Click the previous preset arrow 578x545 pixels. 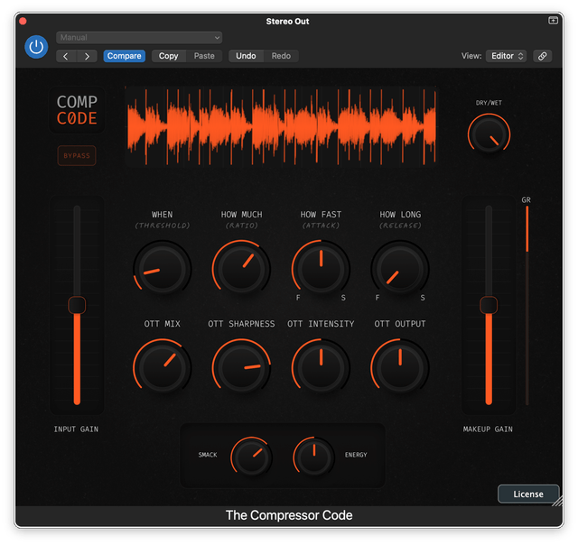point(67,56)
